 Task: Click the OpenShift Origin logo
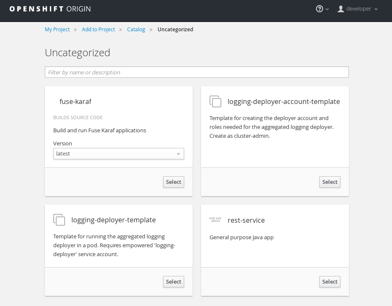tap(50, 8)
